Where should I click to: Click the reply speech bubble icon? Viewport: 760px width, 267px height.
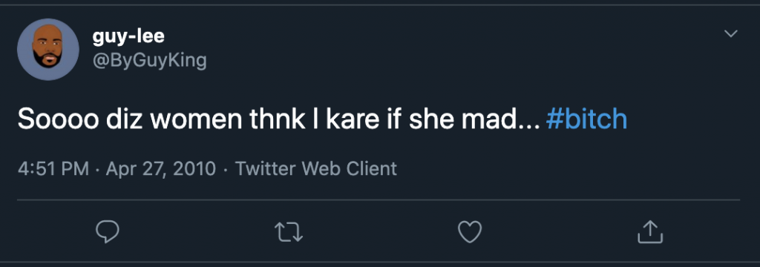coord(107,232)
